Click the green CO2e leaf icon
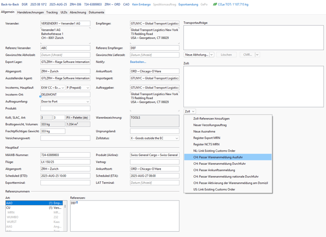Screen dimensions: 326x237 (x=215, y=4)
